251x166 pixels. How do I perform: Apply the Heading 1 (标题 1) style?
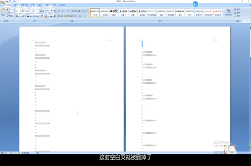(x=114, y=13)
